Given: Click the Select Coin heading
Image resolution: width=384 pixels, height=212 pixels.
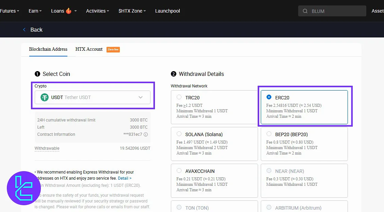Looking at the screenshot, I should (56, 74).
